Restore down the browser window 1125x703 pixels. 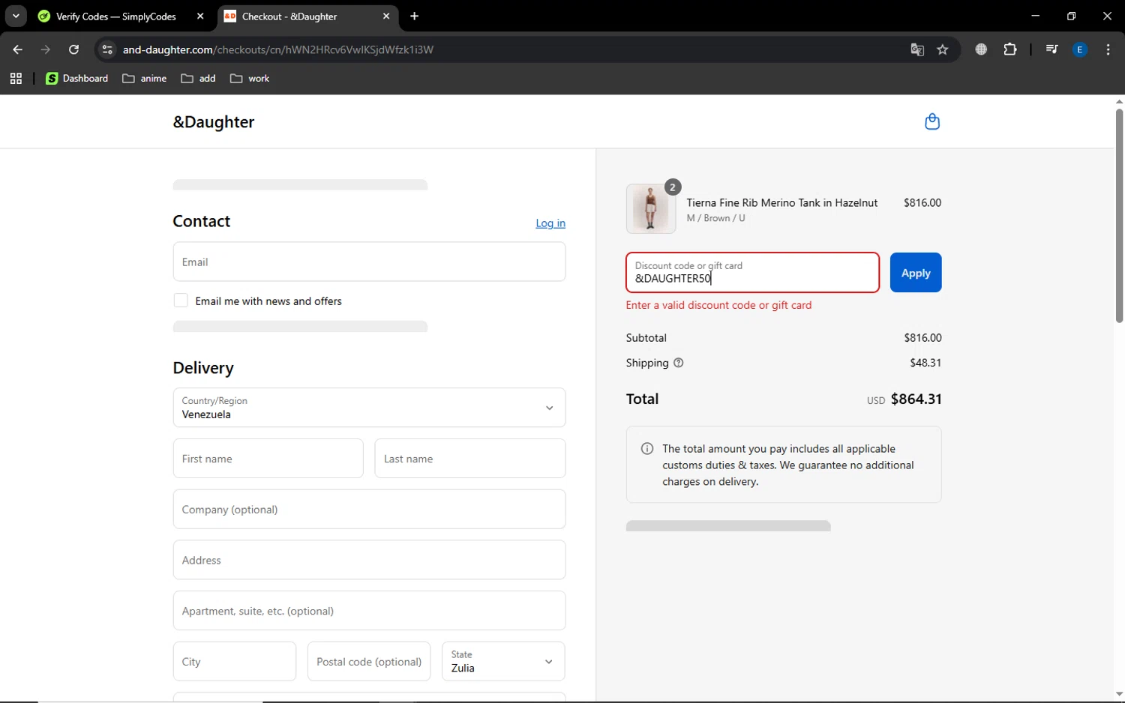[x=1071, y=16]
